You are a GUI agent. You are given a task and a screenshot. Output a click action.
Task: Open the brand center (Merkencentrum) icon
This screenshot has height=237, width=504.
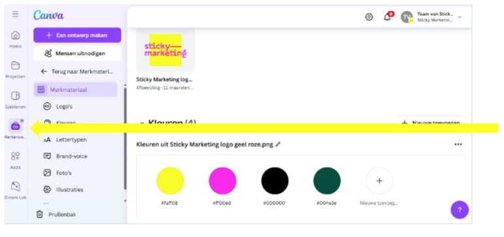[x=16, y=126]
